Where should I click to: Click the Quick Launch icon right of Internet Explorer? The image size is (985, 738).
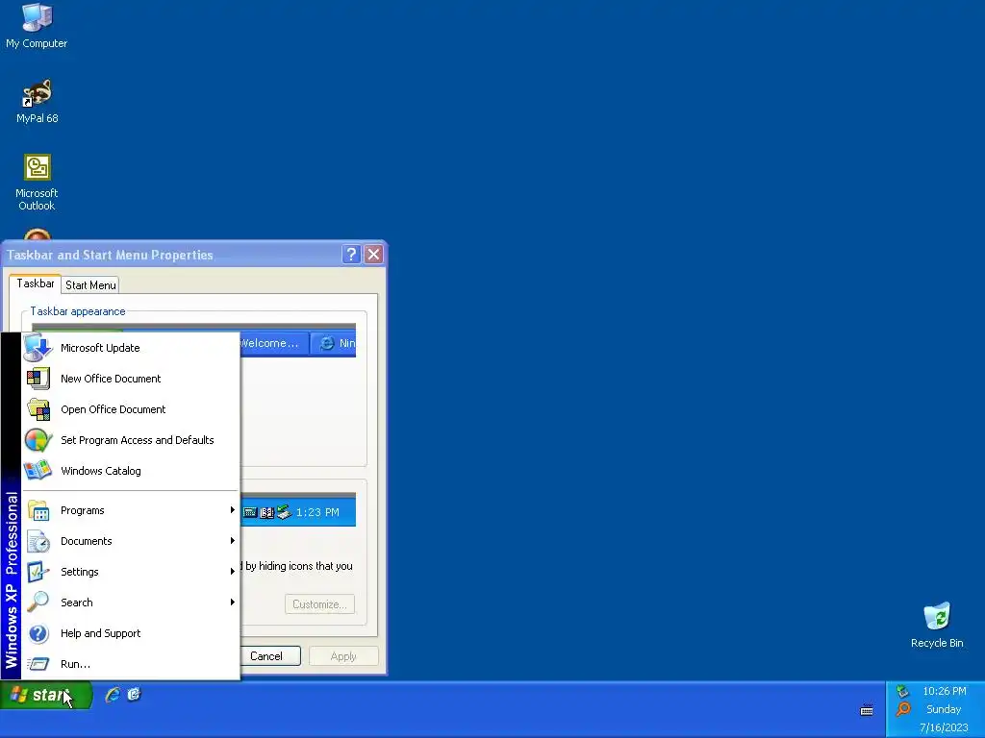click(134, 694)
